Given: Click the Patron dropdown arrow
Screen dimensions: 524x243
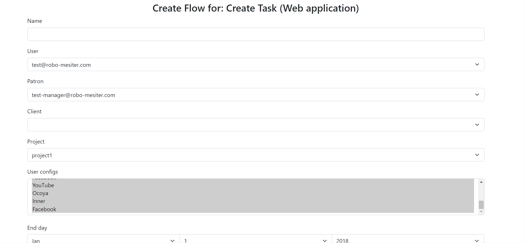Looking at the screenshot, I should [477, 94].
